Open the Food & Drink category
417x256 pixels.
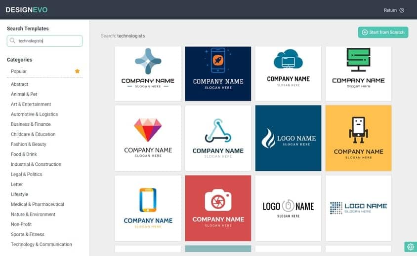point(24,154)
